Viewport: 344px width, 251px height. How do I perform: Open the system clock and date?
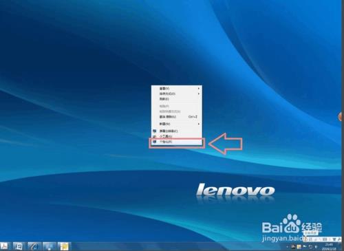click(330, 247)
